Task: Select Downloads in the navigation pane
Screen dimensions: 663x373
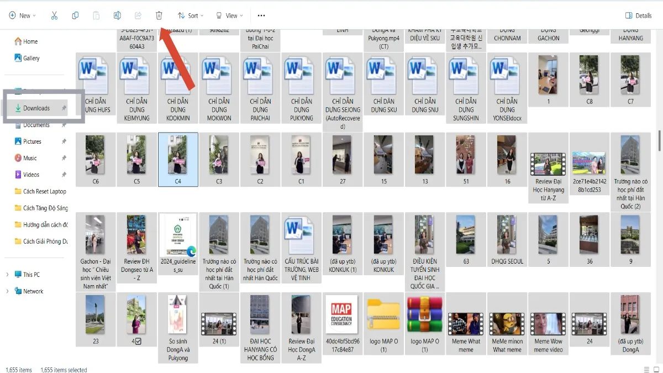Action: (36, 108)
